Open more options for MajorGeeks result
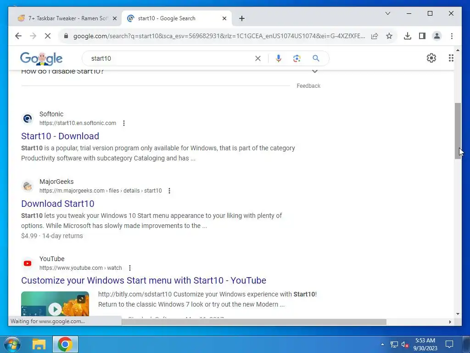 (x=169, y=191)
